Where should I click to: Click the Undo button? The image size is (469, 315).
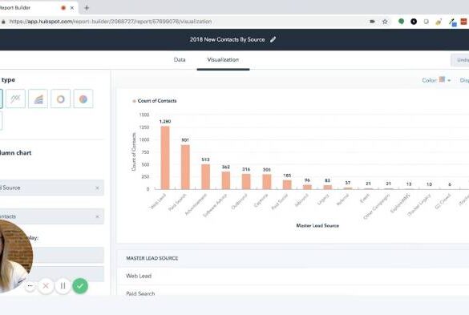click(x=461, y=60)
